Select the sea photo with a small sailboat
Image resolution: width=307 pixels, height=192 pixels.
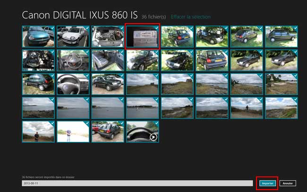[x=143, y=108]
